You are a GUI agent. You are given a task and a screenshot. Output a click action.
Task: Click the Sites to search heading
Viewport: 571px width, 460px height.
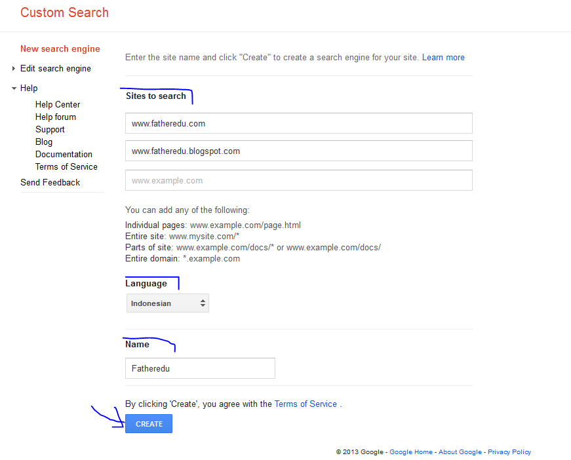tap(156, 96)
